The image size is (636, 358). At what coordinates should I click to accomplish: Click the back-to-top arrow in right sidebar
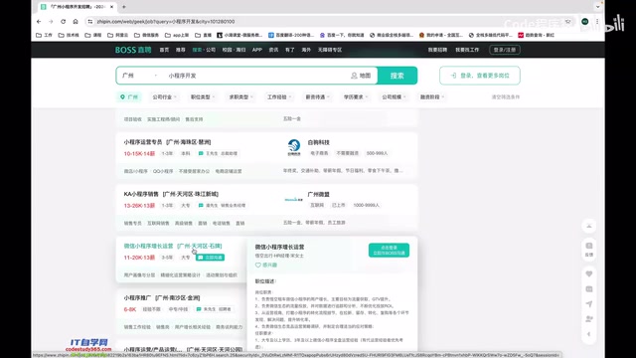click(x=589, y=226)
